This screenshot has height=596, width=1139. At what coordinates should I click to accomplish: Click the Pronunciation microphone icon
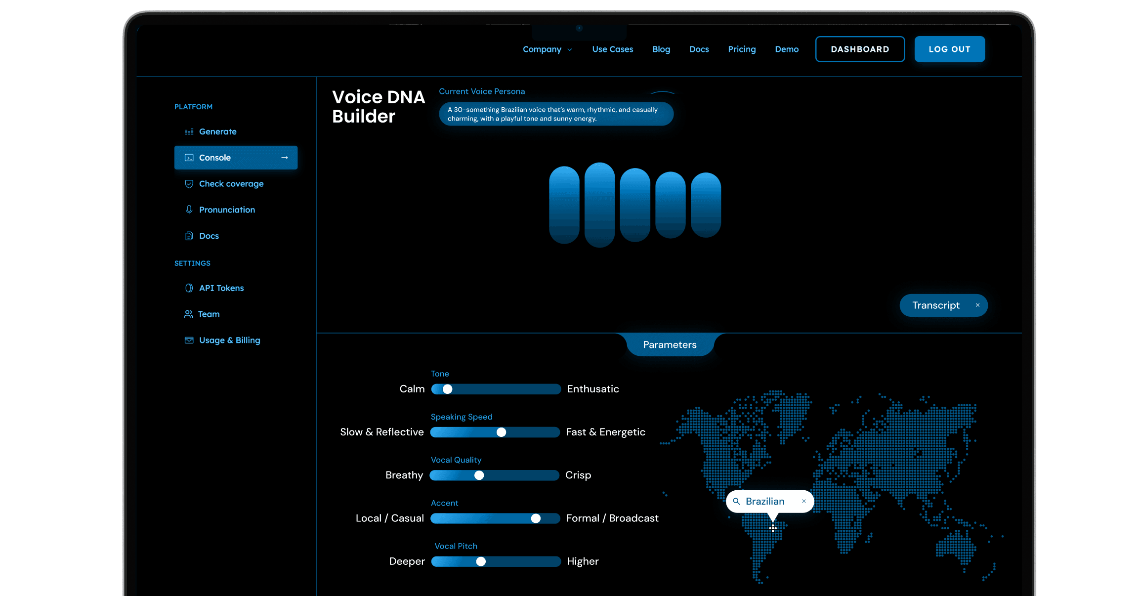189,210
